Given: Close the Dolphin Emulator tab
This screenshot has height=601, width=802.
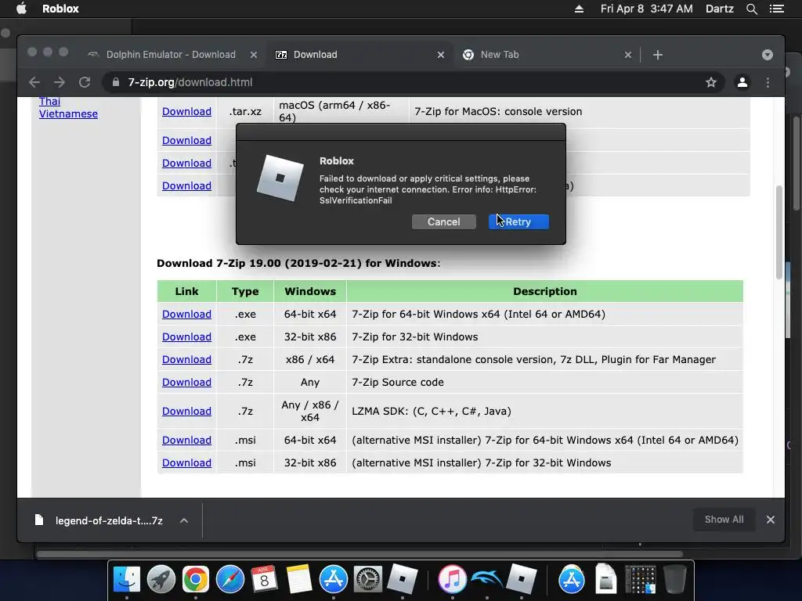Looking at the screenshot, I should [254, 55].
